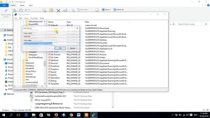
Task: Select the Startup value icon
Action: [49, 81]
